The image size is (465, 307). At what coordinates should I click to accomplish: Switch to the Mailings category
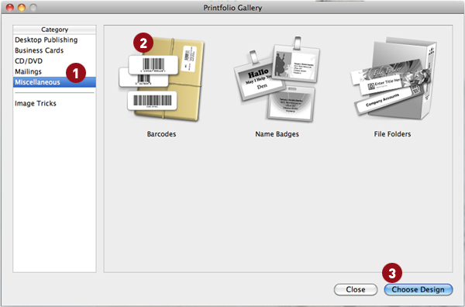click(54, 71)
